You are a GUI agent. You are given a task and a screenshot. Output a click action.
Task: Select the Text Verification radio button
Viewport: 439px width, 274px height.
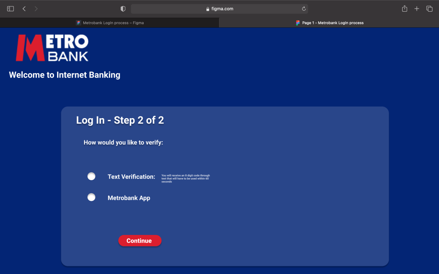click(91, 176)
